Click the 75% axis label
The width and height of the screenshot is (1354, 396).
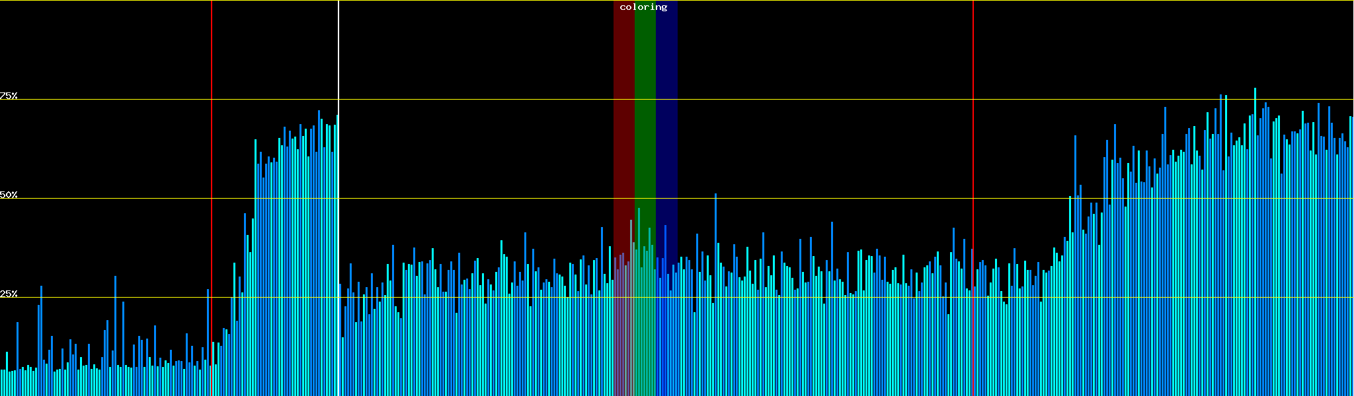click(x=9, y=96)
